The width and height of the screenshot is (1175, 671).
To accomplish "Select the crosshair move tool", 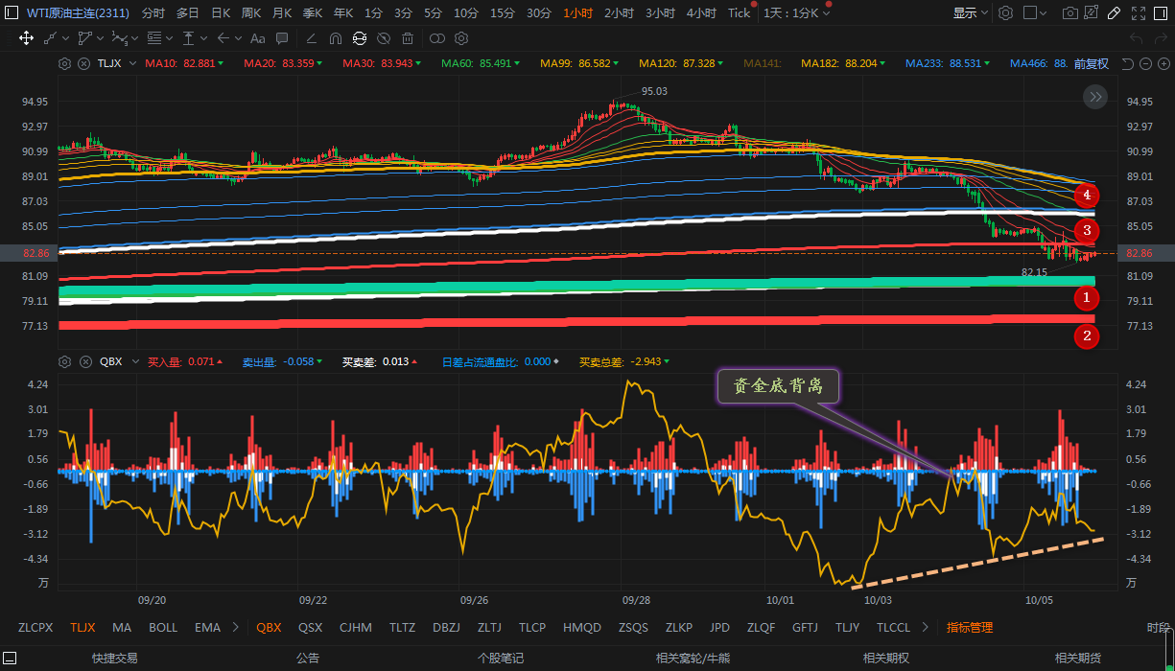I will click(x=26, y=38).
